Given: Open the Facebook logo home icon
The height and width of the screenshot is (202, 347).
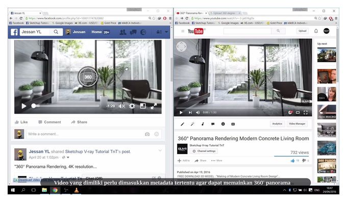Looking at the screenshot, I should tap(14, 32).
